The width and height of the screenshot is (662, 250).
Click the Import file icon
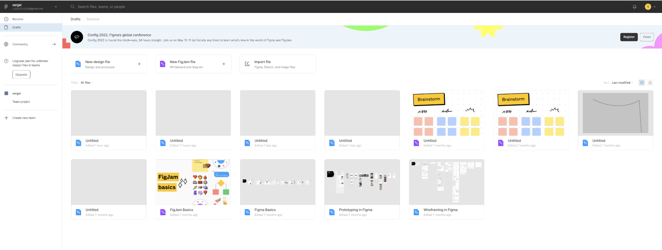[247, 64]
